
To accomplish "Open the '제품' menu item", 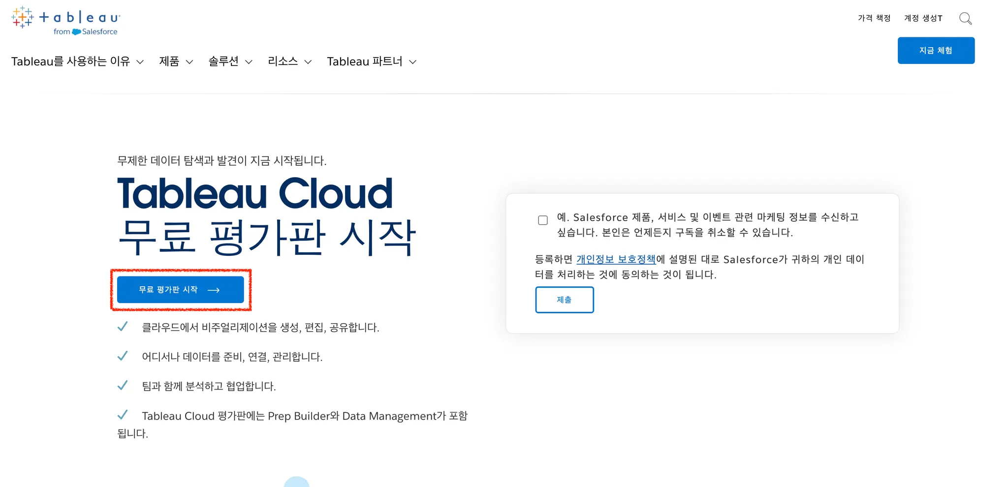I will pos(169,61).
